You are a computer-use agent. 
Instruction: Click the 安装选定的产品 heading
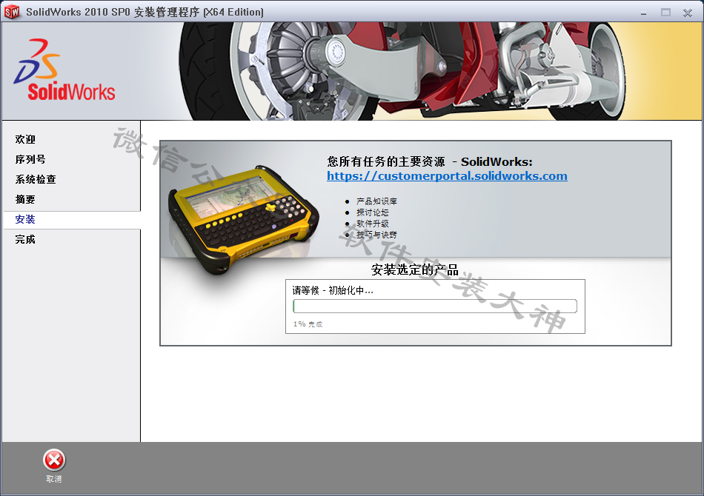pyautogui.click(x=414, y=269)
